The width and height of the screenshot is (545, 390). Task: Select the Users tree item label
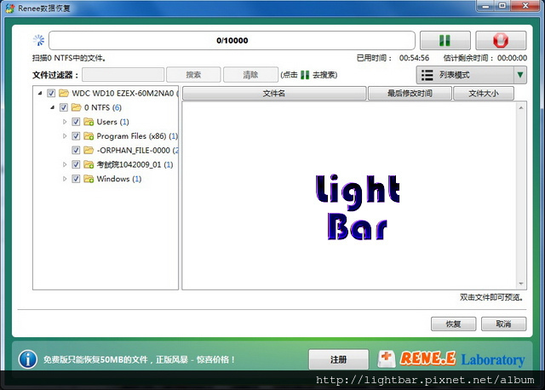[x=112, y=122]
